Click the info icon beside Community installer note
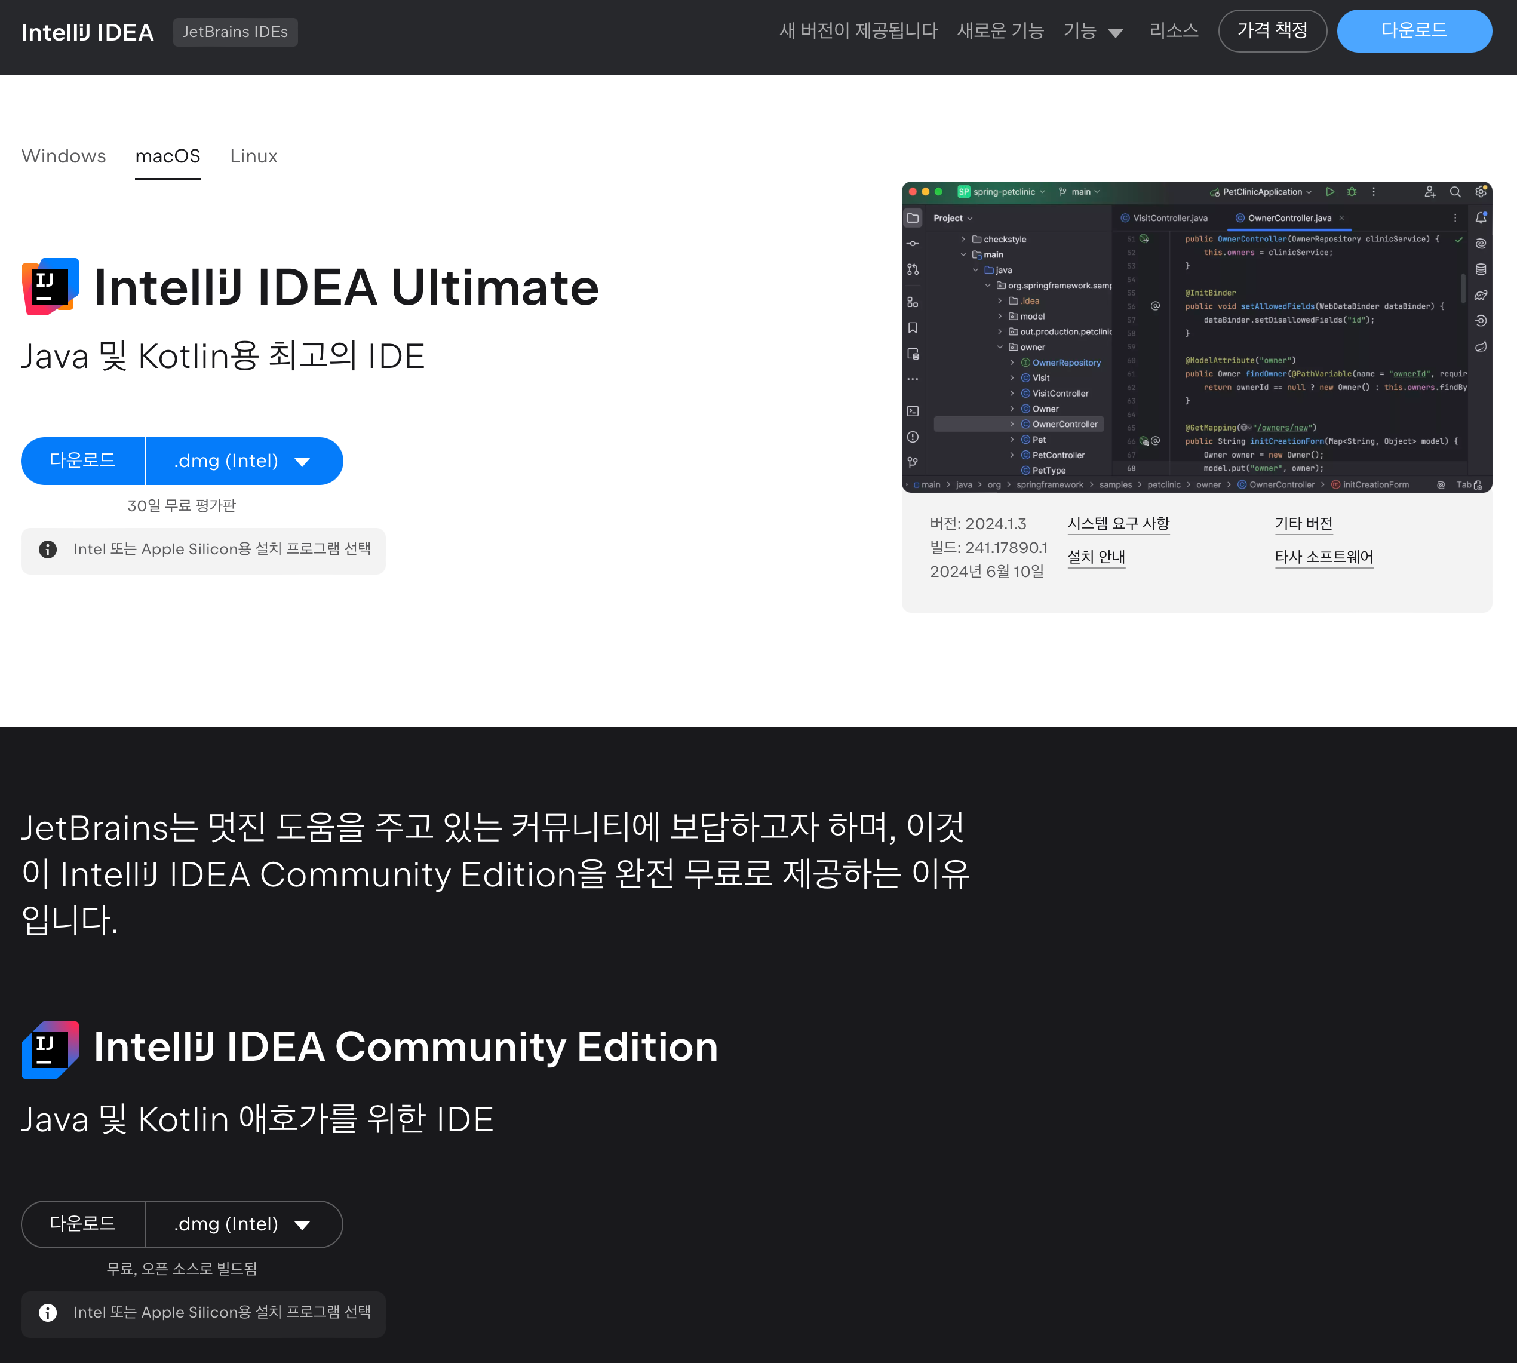 pos(48,1313)
